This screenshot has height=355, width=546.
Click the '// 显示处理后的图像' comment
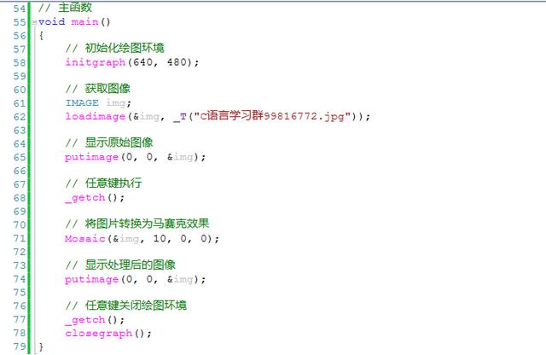pyautogui.click(x=120, y=265)
